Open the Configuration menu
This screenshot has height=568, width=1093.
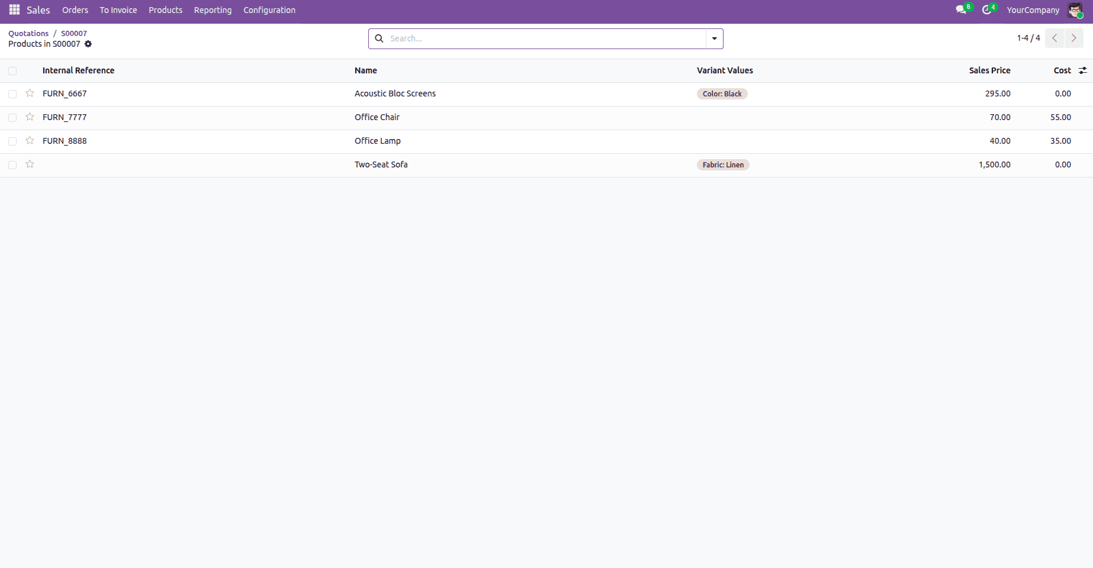coord(269,10)
